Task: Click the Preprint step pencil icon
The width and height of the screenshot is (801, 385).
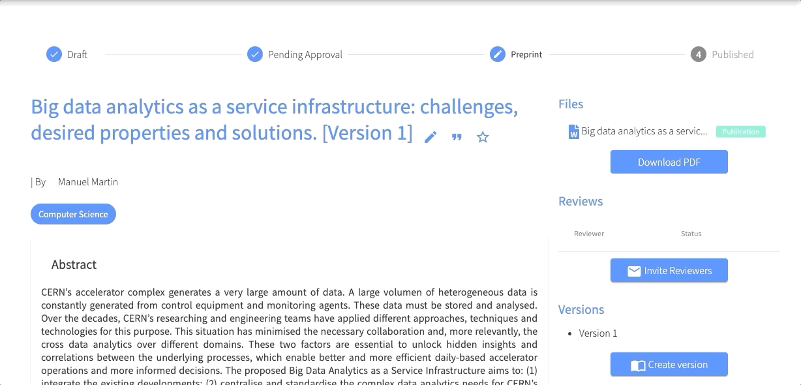Action: click(498, 54)
